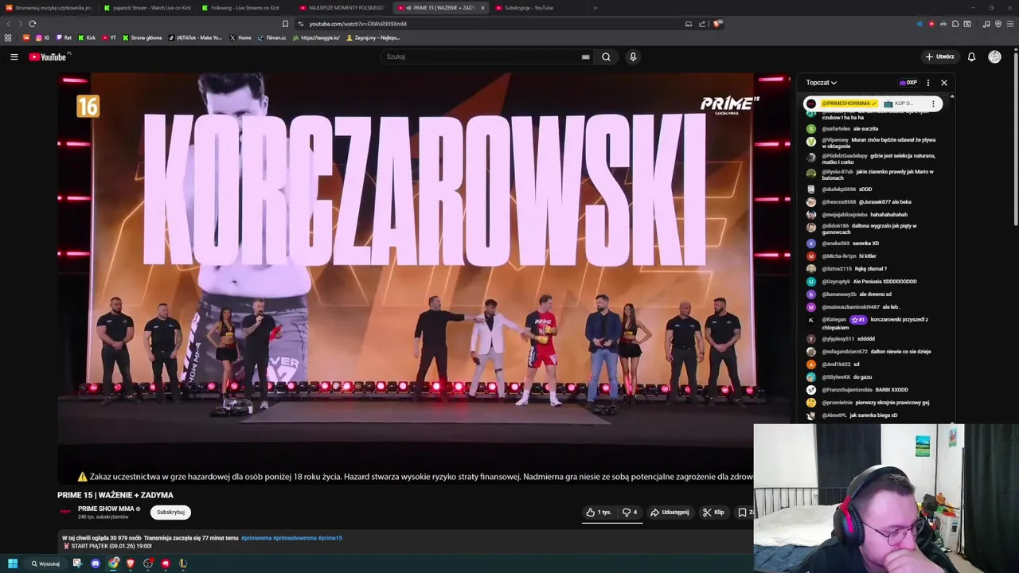Open the Kick bookmark in bookmarks bar
The width and height of the screenshot is (1019, 573).
[x=87, y=37]
